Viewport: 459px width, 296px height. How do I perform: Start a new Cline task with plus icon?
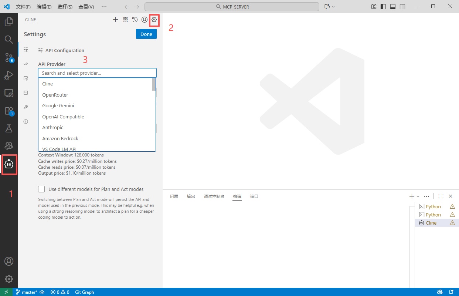115,20
